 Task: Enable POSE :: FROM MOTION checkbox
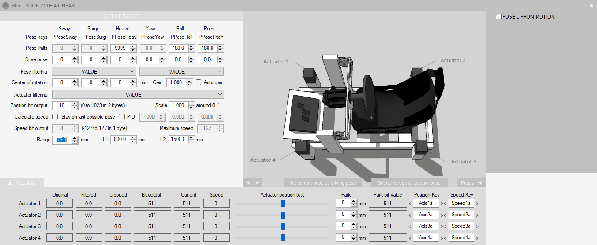click(x=499, y=17)
